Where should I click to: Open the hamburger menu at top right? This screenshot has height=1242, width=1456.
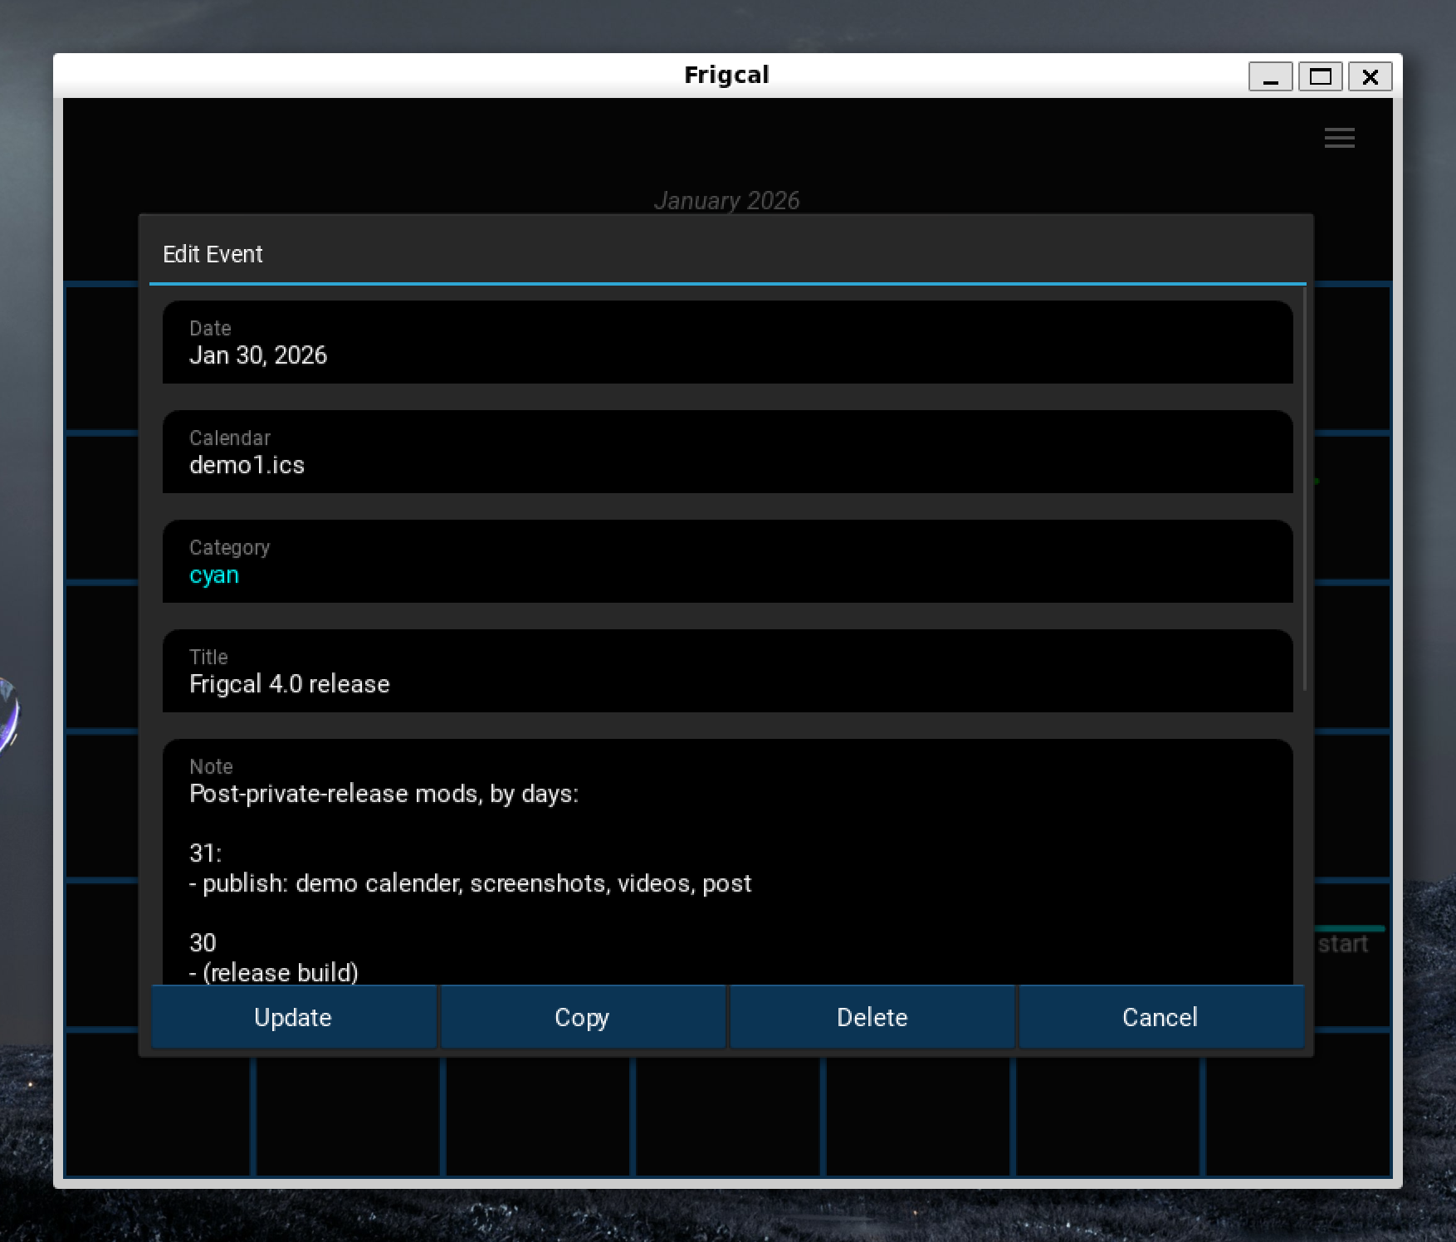(x=1339, y=138)
